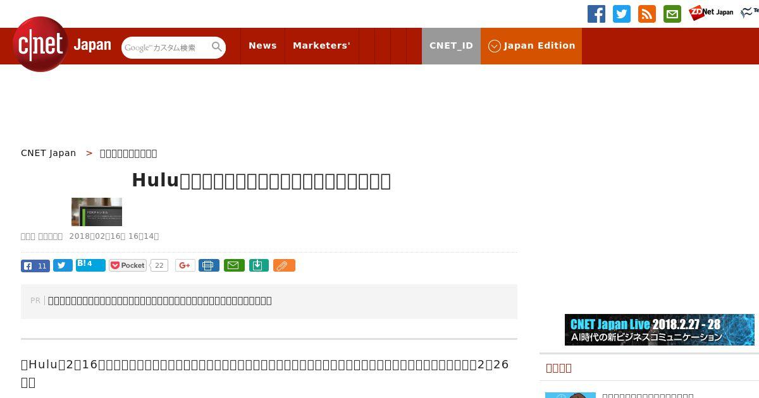Viewport: 759px width, 398px height.
Task: Click the blue print article icon
Action: [209, 265]
